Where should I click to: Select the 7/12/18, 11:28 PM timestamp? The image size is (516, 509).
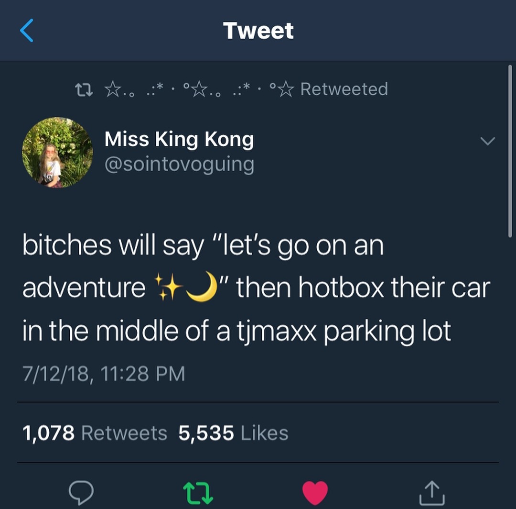[x=104, y=374]
